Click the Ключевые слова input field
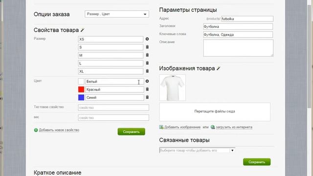 coord(238,35)
